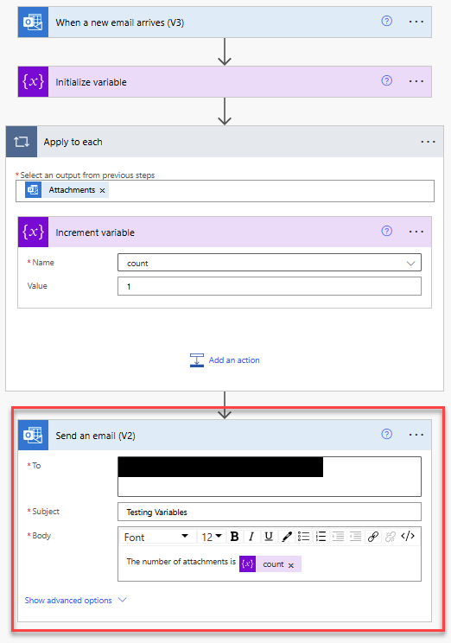
Task: Remove the count token from body
Action: pyautogui.click(x=291, y=565)
